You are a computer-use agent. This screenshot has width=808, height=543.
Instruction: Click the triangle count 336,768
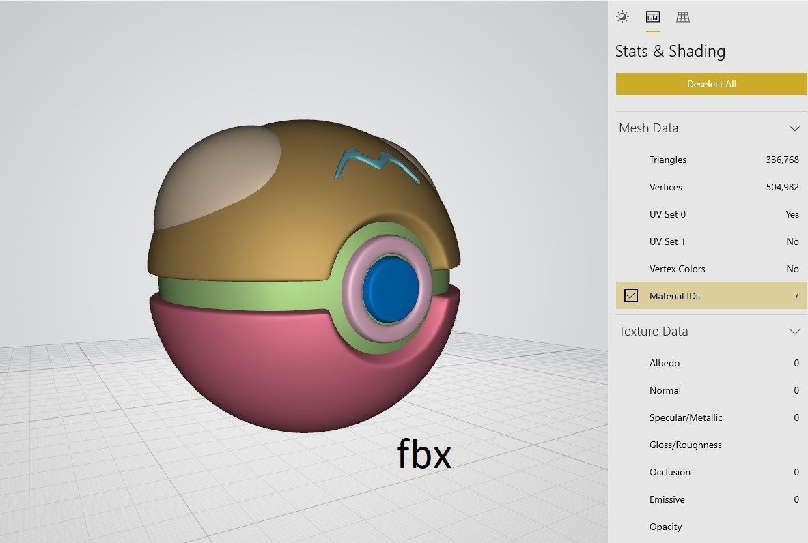[782, 160]
